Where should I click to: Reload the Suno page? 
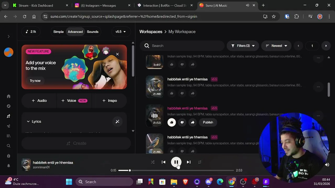pos(25,16)
